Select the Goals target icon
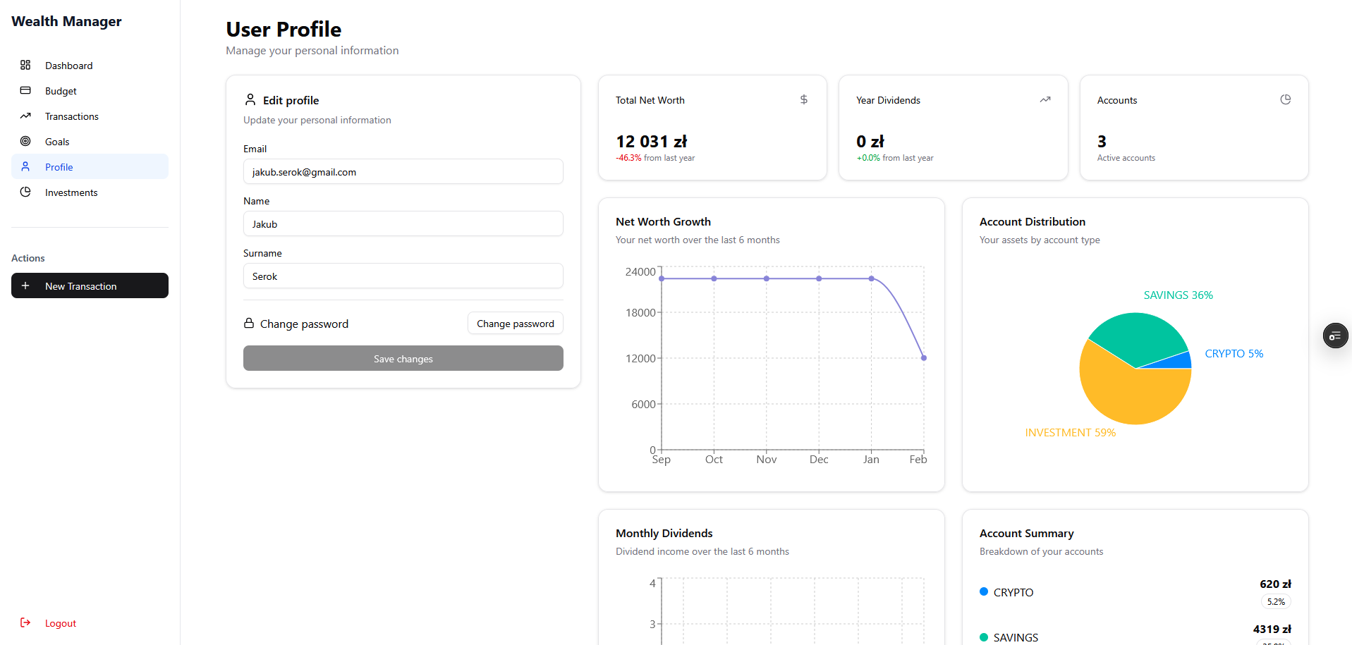The height and width of the screenshot is (645, 1352). (x=25, y=141)
